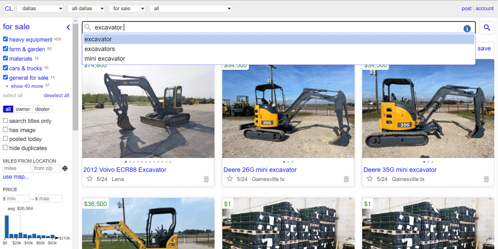Screen dimensions: 498x249
Task: Use current location crosshair icon
Action: pos(65,168)
